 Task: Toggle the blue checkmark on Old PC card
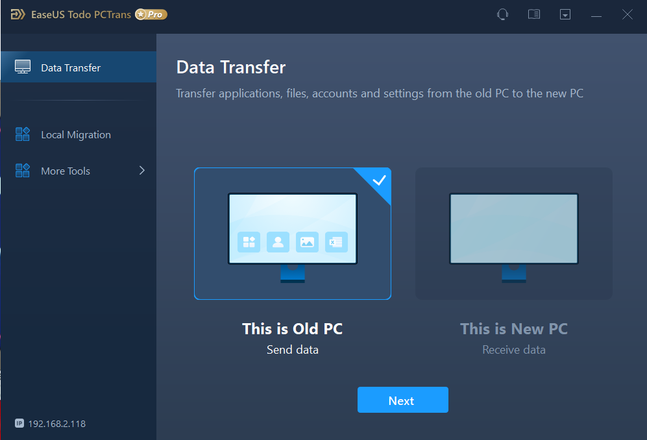379,180
